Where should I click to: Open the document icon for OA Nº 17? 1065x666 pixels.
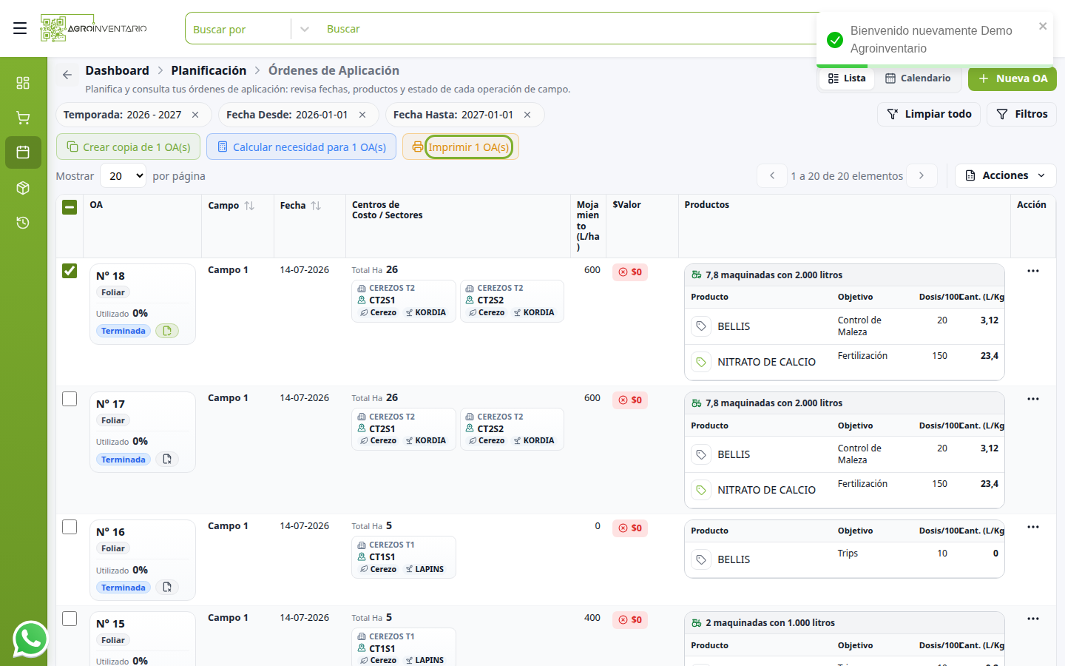coord(167,460)
